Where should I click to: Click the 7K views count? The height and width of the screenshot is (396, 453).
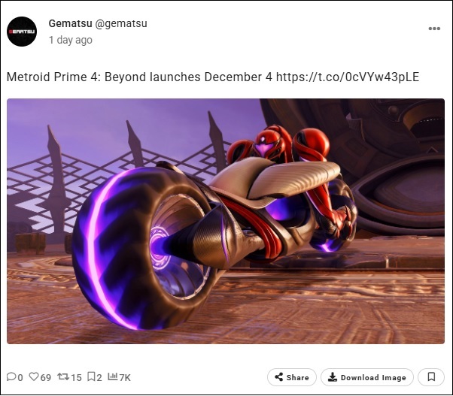[x=125, y=377]
